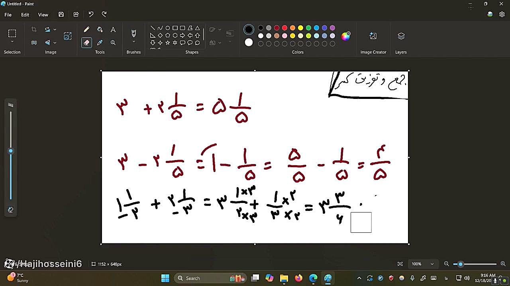Click the fit to window icon
This screenshot has height=286, width=510.
click(400, 264)
